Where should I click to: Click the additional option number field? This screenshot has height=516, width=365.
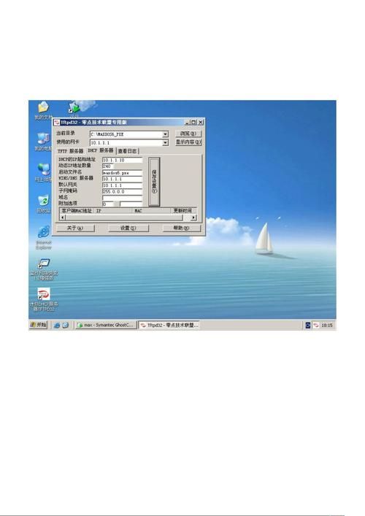108,204
